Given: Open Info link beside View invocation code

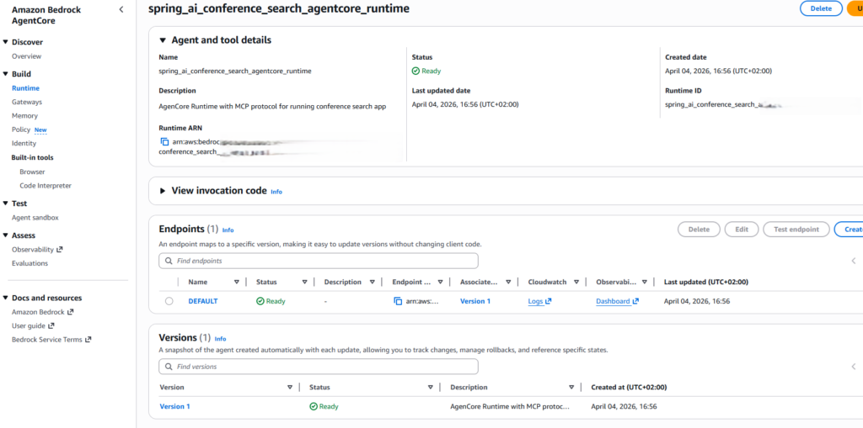Looking at the screenshot, I should pyautogui.click(x=276, y=192).
